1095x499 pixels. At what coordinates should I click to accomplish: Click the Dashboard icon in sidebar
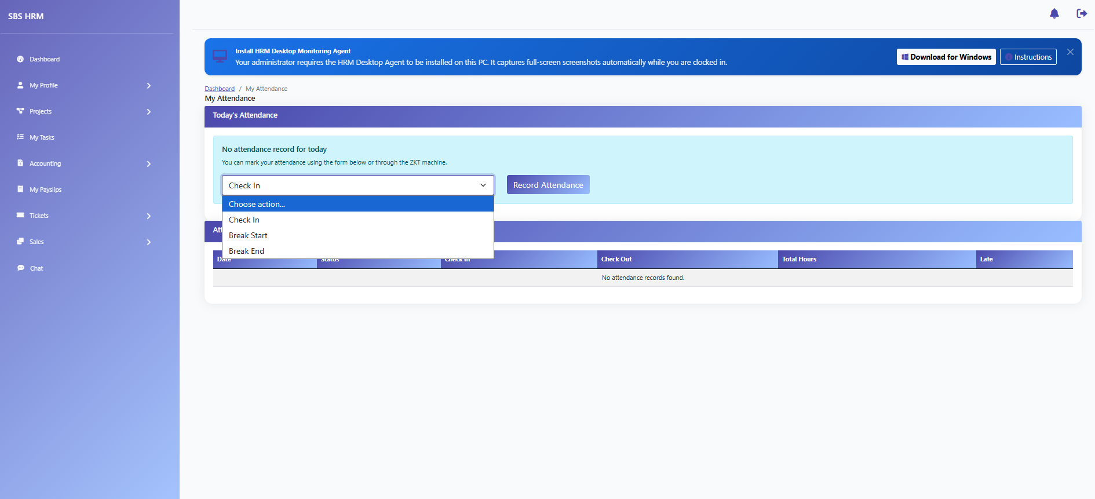(x=20, y=59)
